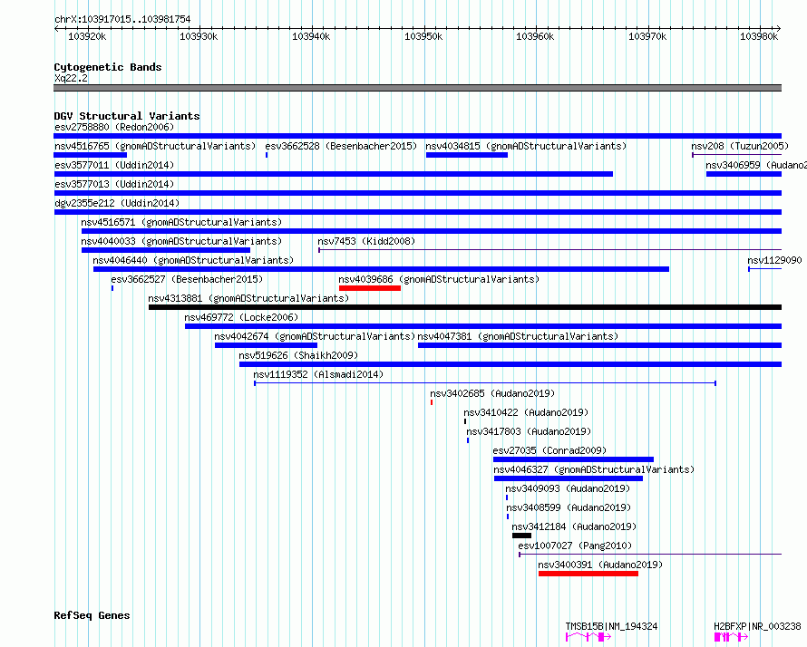Select esv3577011 (Uddin2014) label
Image resolution: width=807 pixels, height=647 pixels.
click(x=114, y=165)
